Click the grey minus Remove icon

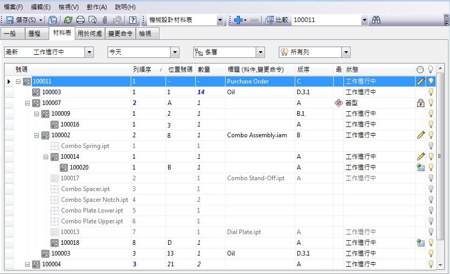[x=254, y=20]
